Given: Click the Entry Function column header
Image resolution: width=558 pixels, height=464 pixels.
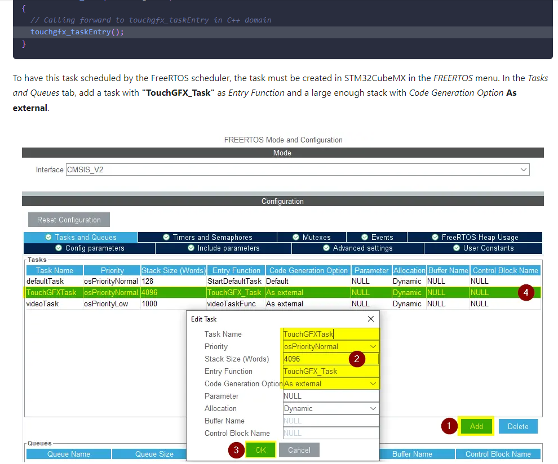Looking at the screenshot, I should [x=236, y=271].
